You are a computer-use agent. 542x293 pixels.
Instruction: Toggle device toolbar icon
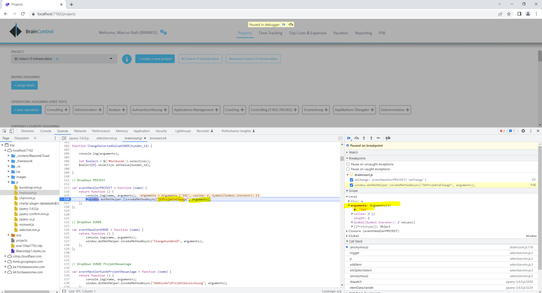point(11,131)
